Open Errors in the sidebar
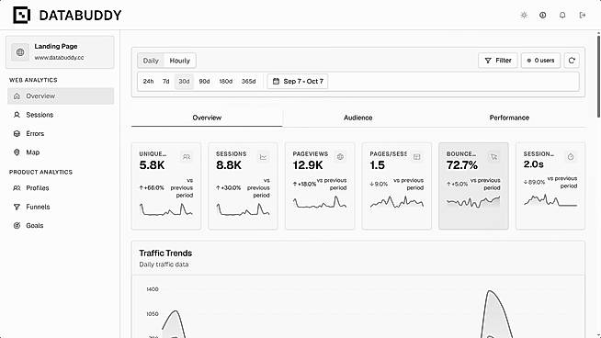Image resolution: width=601 pixels, height=338 pixels. [x=61, y=134]
